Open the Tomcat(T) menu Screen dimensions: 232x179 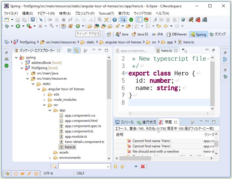tap(106, 13)
